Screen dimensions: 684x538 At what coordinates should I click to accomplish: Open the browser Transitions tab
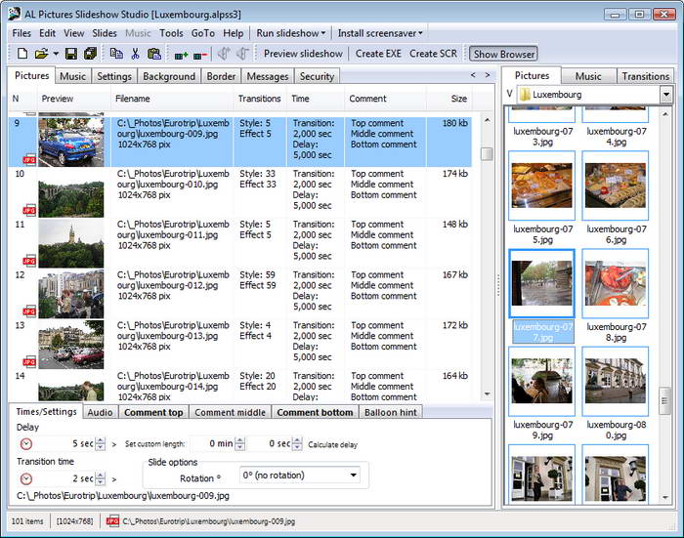tap(645, 76)
